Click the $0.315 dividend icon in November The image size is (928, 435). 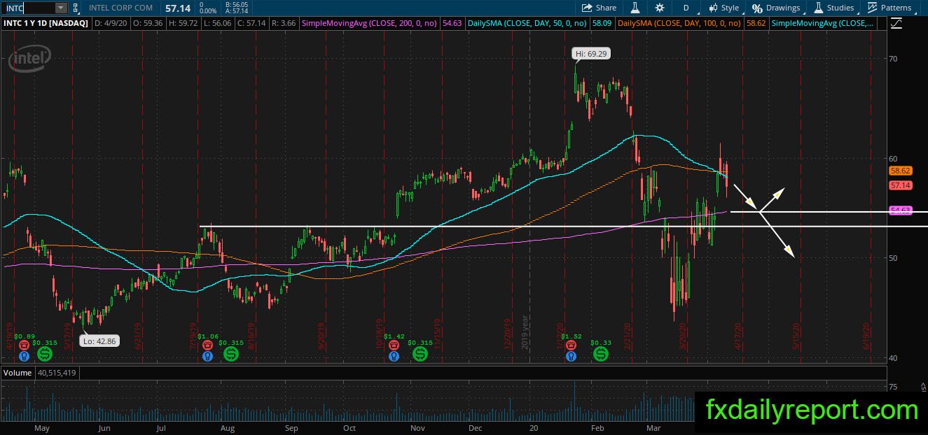click(420, 355)
